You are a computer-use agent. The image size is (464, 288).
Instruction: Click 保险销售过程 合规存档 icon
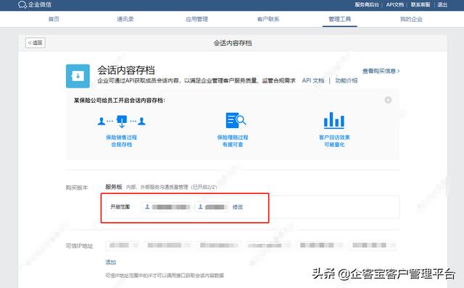(x=122, y=121)
